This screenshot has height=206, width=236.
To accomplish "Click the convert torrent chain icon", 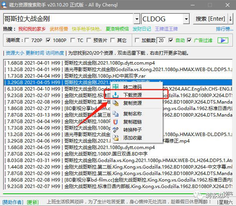I will (116, 130).
